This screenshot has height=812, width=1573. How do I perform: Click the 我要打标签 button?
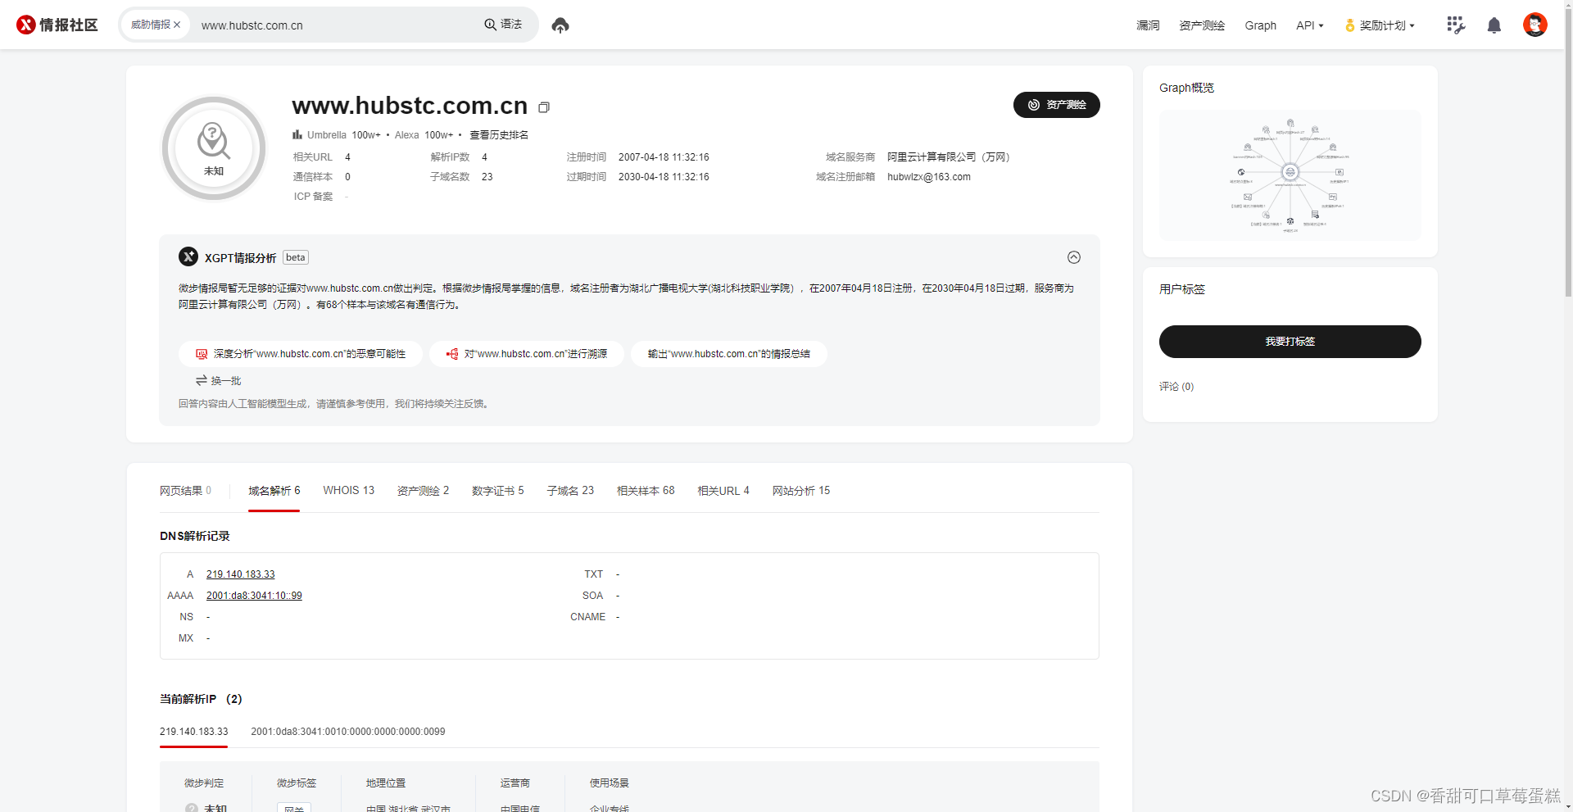pos(1290,342)
